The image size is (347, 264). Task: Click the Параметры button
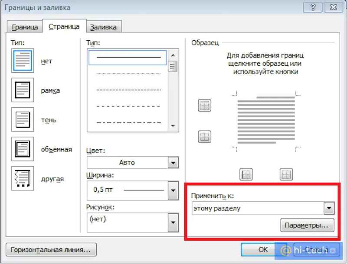point(307,225)
